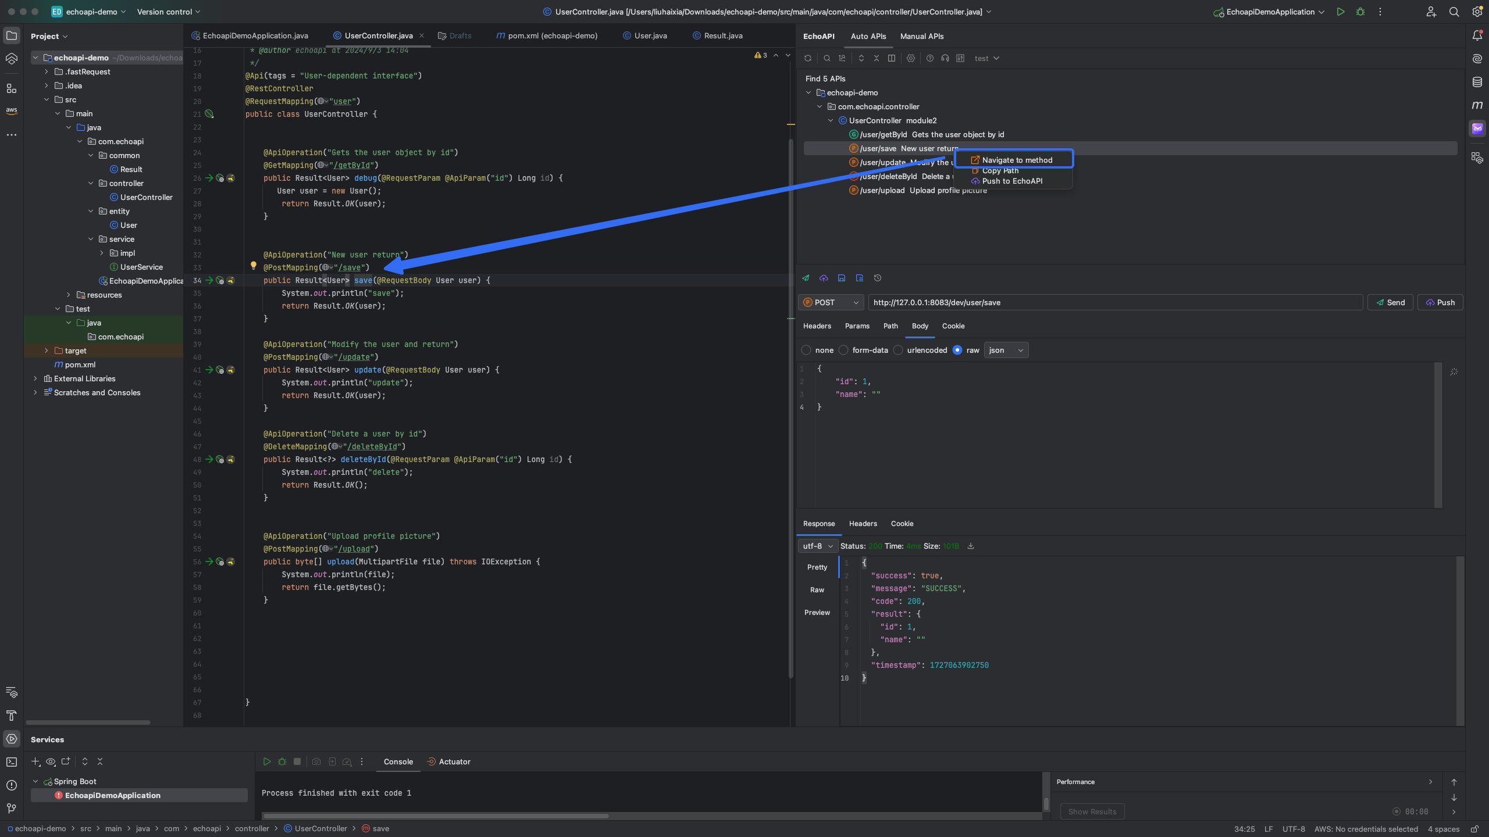Click the rerun icon in Services panel
The width and height of the screenshot is (1489, 837).
[x=267, y=761]
